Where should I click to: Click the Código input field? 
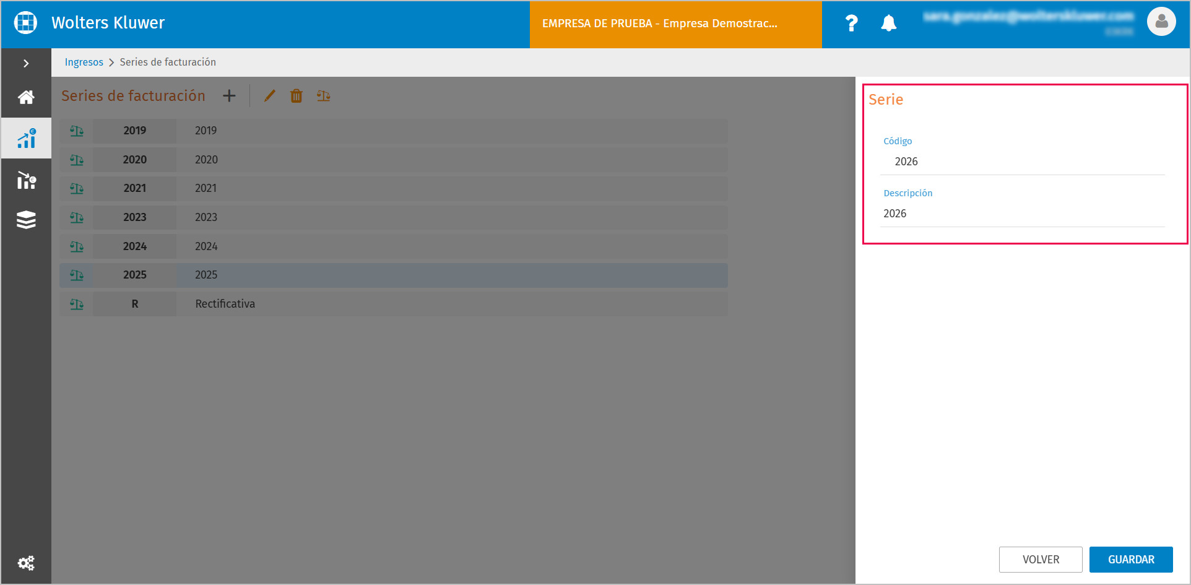coord(1022,162)
